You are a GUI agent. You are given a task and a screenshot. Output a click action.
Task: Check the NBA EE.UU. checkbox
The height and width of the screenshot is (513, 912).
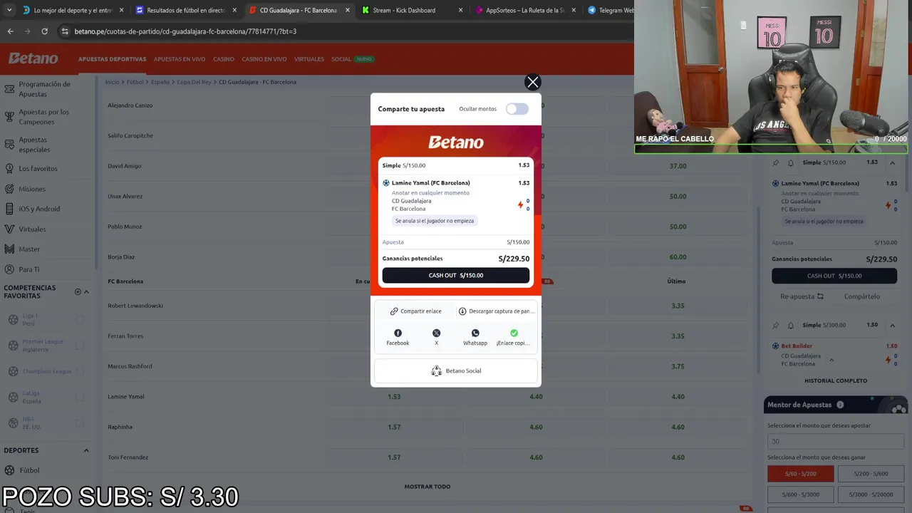[x=80, y=423]
